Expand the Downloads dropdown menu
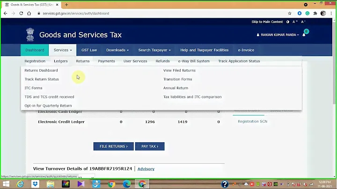The width and height of the screenshot is (337, 189). point(117,50)
